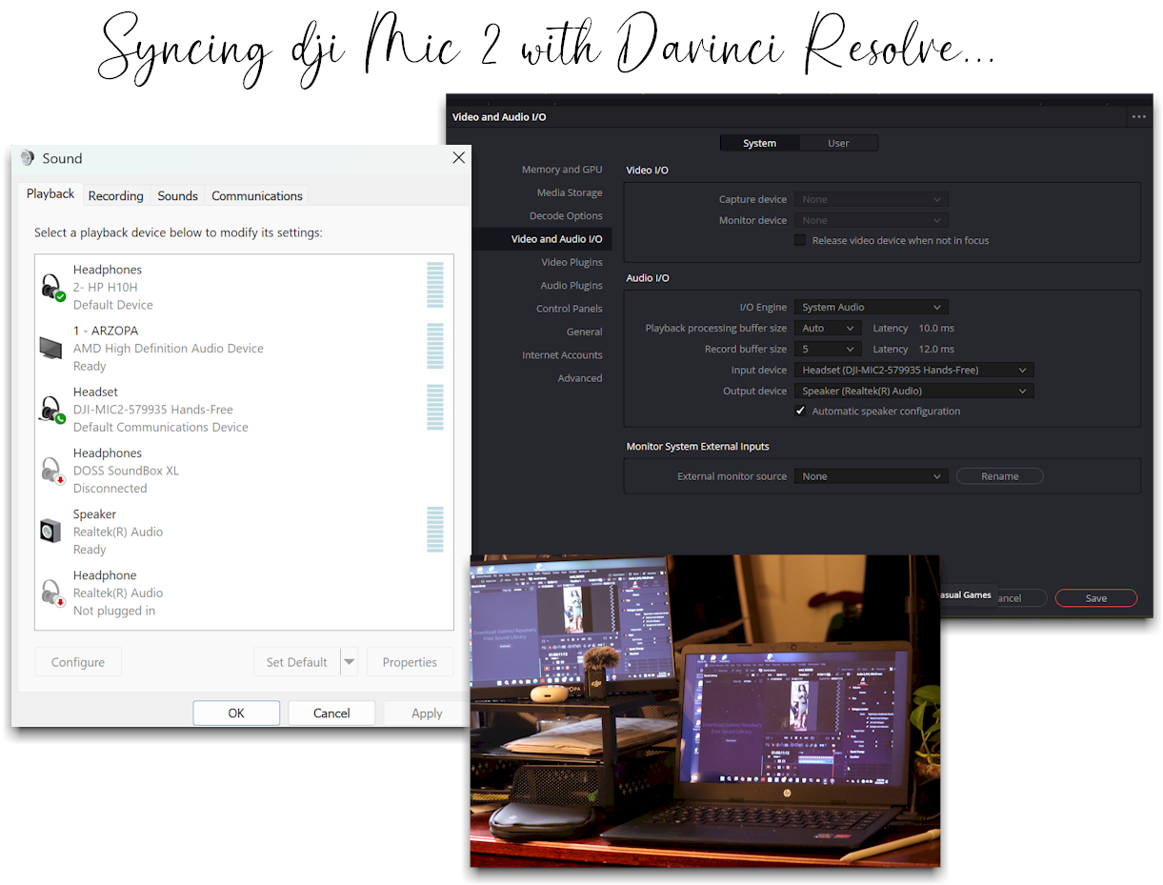This screenshot has width=1163, height=885.
Task: Click the level meter beside HP H10H Headphones
Action: [435, 285]
